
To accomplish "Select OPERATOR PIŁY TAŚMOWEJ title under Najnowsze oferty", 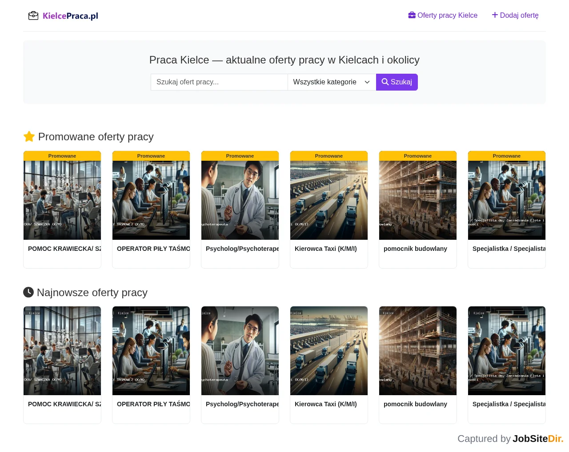I will (153, 404).
